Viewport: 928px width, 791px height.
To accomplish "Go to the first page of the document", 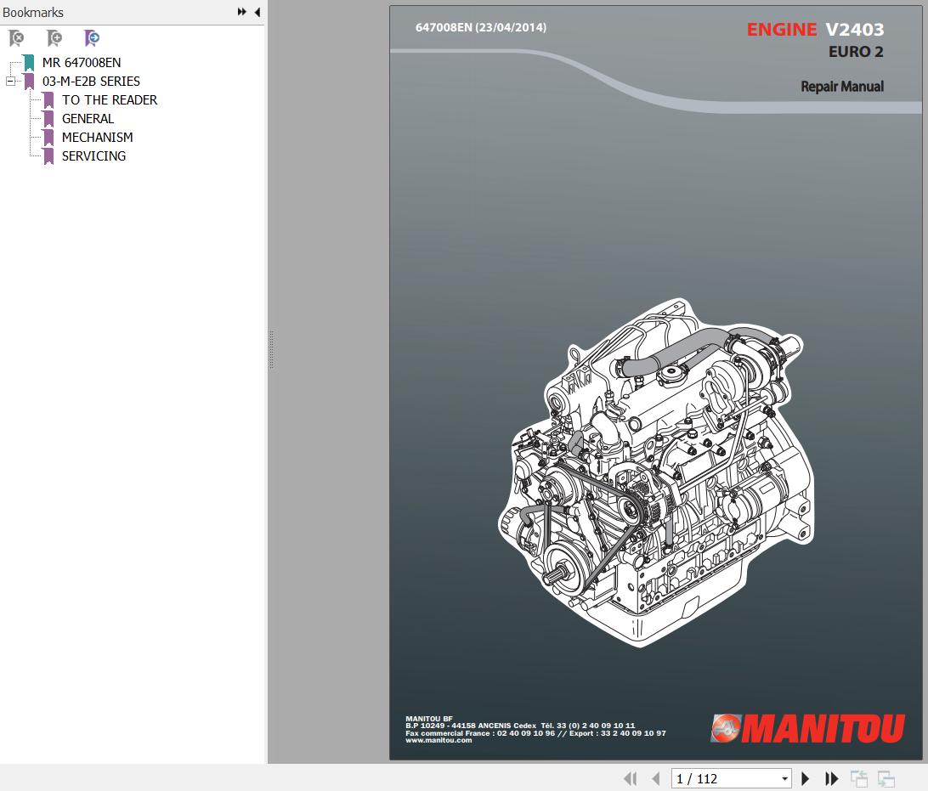I will [x=631, y=778].
